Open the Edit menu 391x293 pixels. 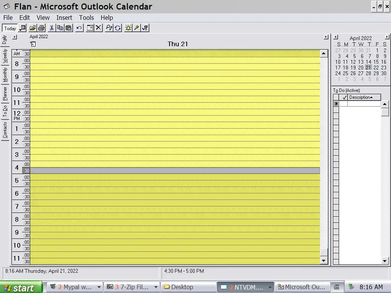(24, 18)
